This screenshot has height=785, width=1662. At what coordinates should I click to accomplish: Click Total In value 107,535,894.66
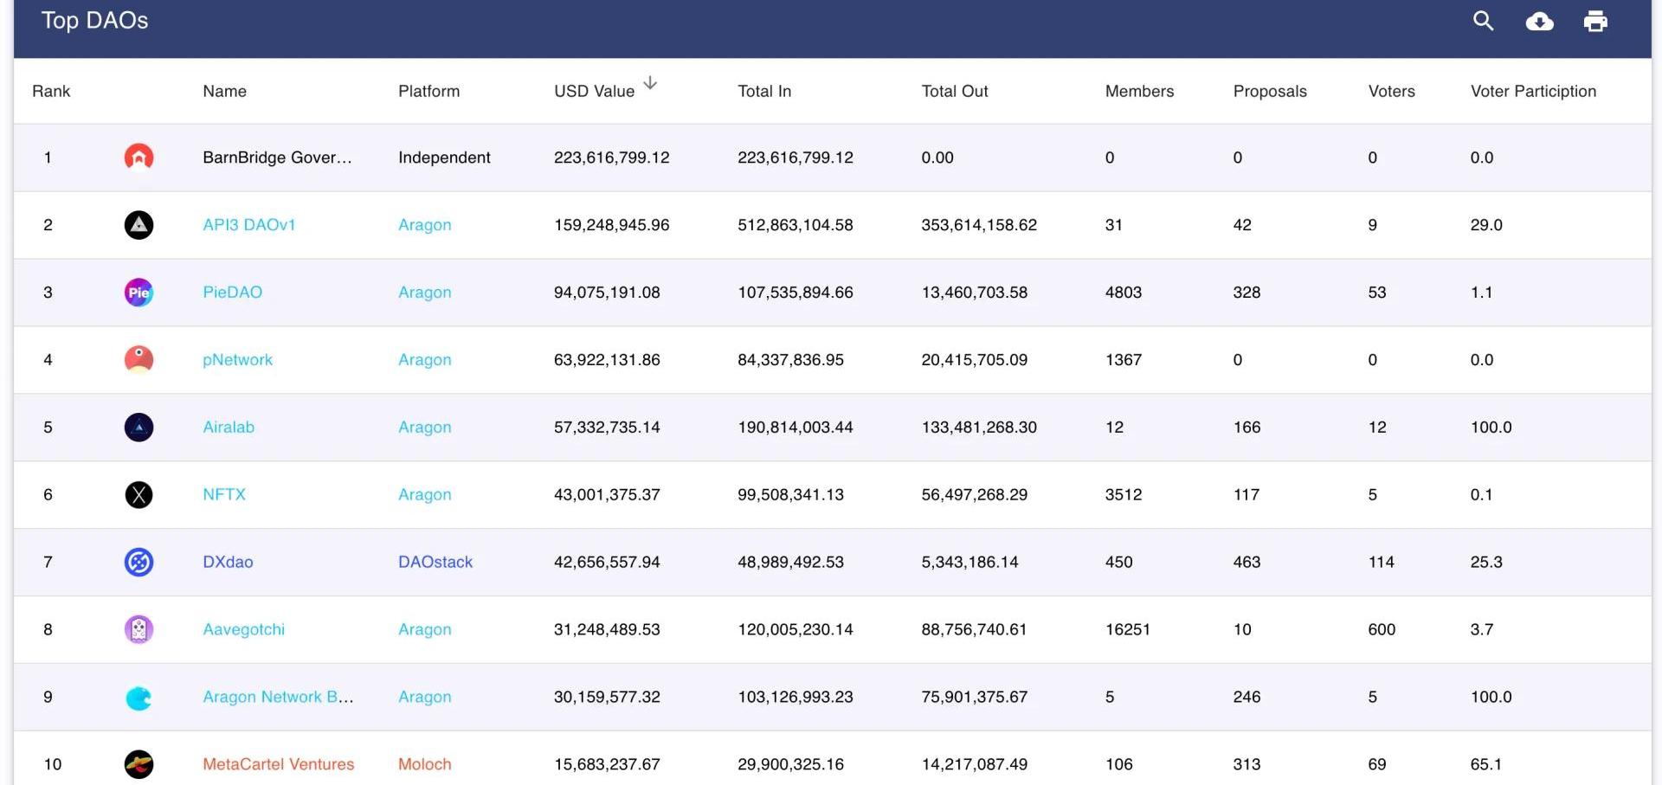point(795,293)
